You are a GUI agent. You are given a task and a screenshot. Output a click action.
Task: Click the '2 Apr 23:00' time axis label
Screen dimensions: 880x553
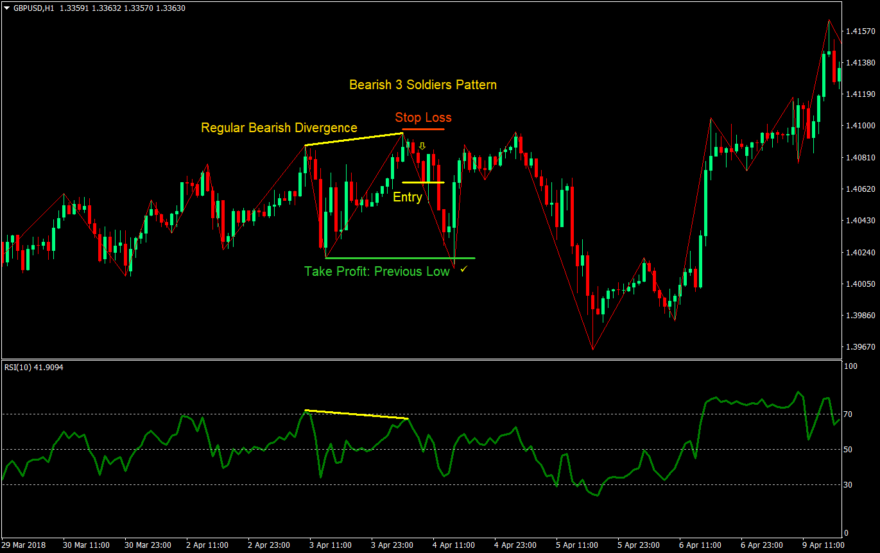(270, 545)
